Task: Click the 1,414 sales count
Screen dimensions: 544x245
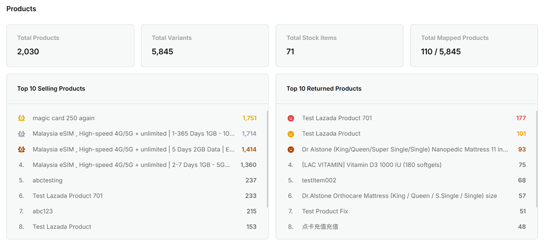Action: 250,150
